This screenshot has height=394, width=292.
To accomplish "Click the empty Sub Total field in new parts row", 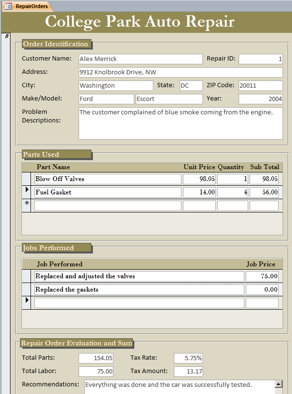I will coord(264,206).
